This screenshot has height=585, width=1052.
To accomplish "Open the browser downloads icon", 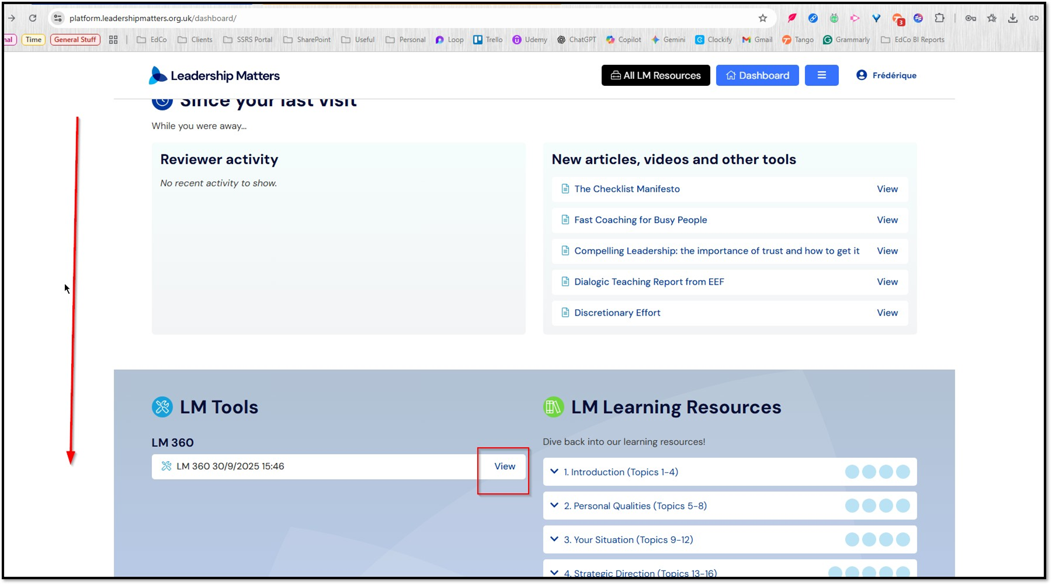I will coord(1012,18).
